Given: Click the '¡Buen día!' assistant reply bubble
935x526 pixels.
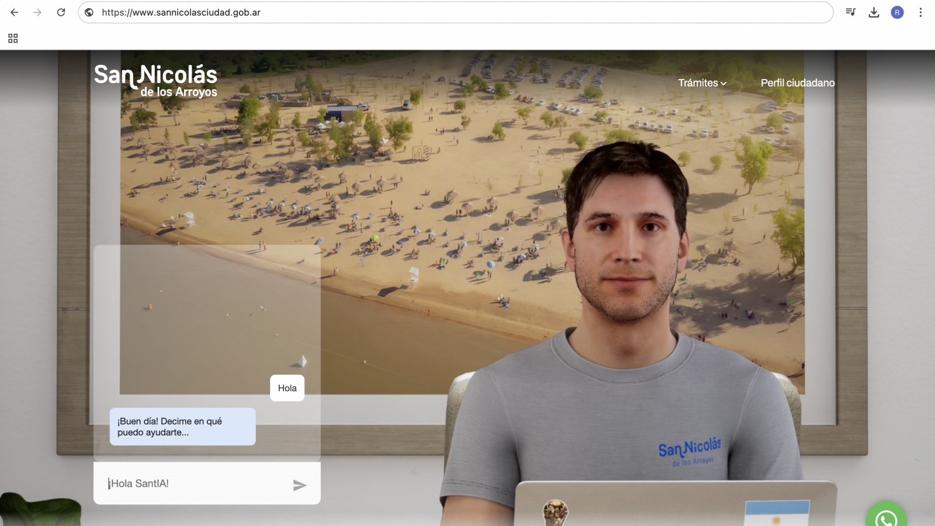Looking at the screenshot, I should point(182,427).
